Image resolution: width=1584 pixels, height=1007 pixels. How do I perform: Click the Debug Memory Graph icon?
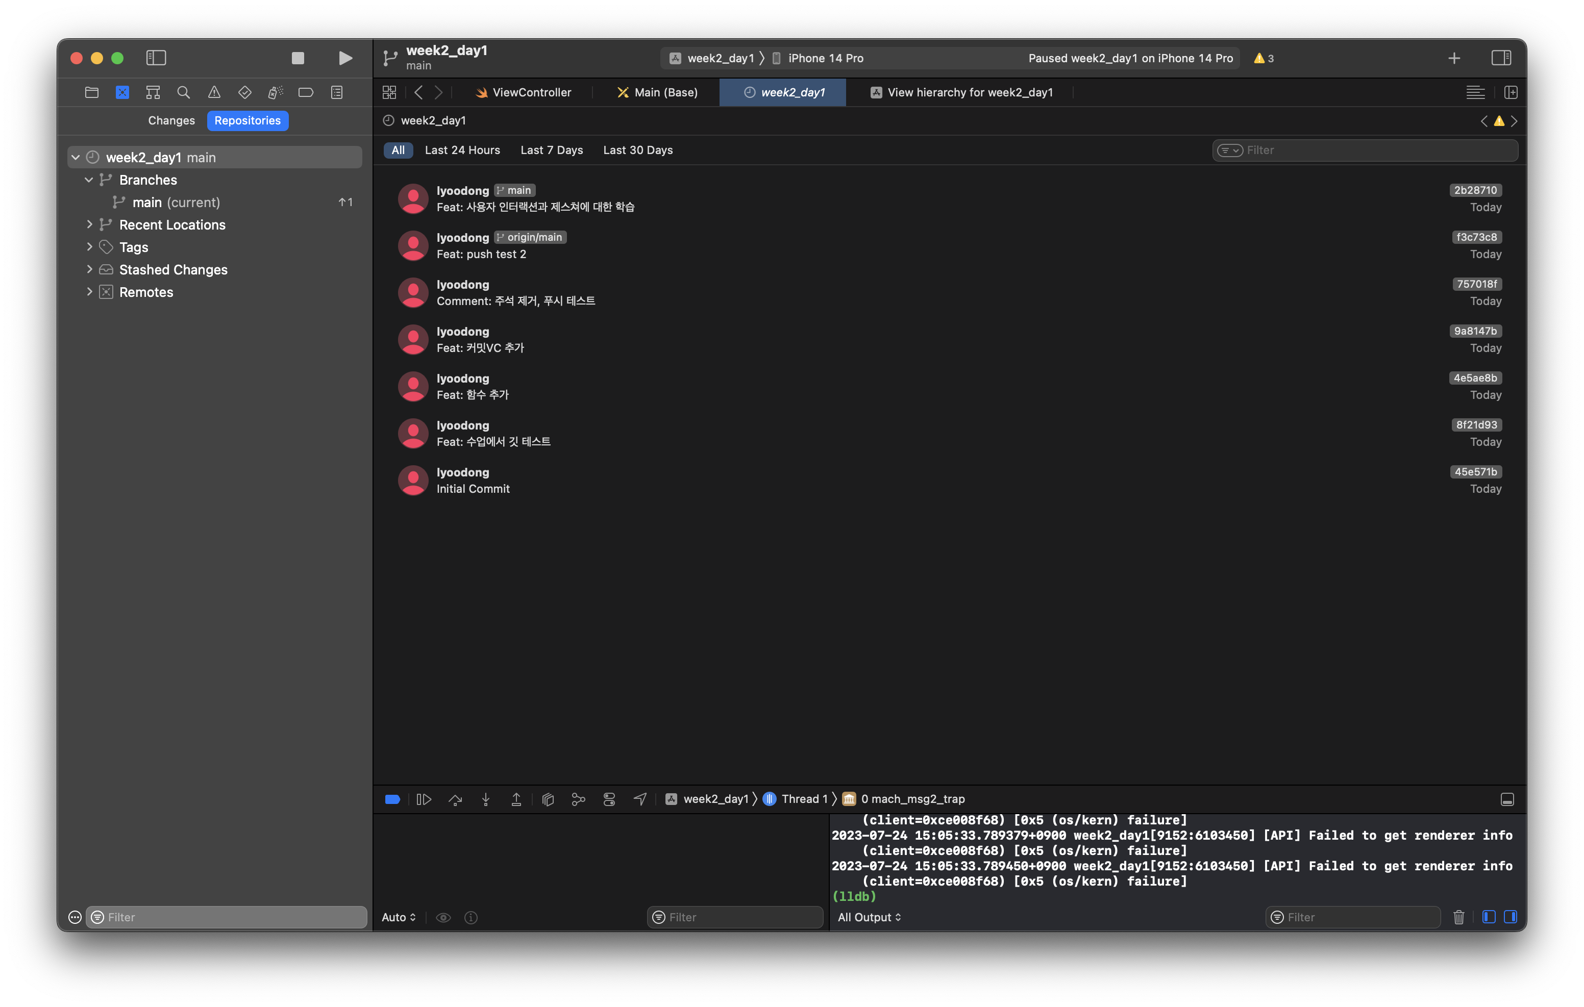[x=578, y=799]
